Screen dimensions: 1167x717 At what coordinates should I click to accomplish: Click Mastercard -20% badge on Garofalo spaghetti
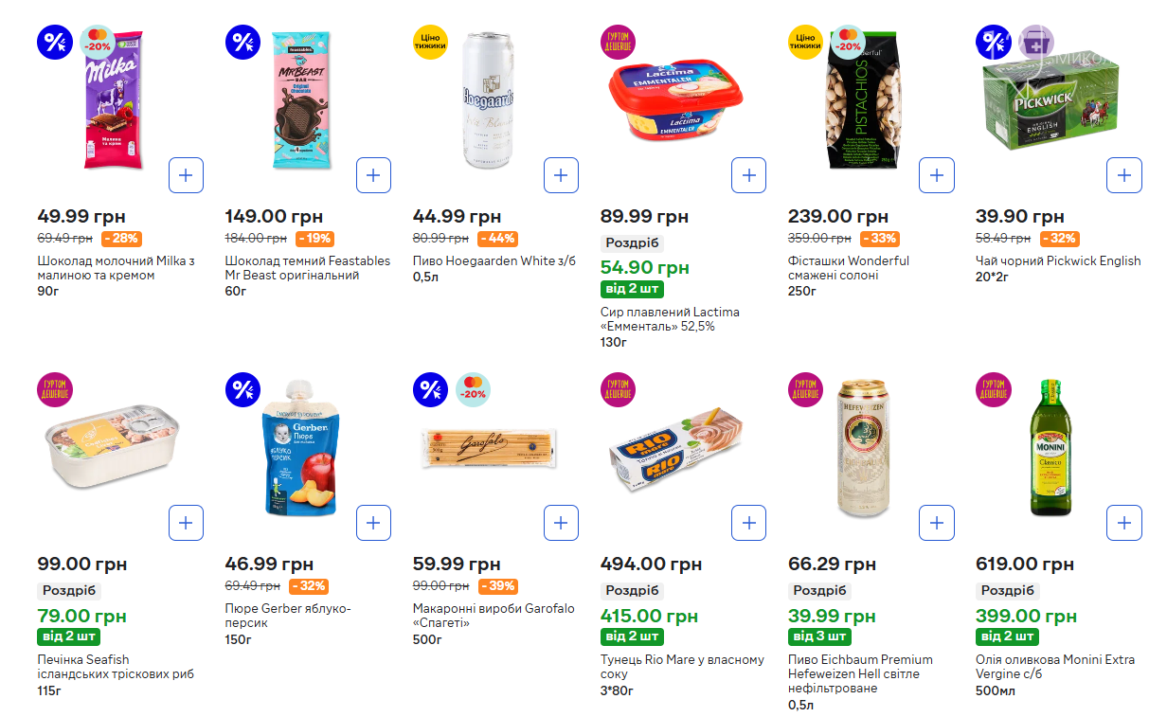(474, 390)
